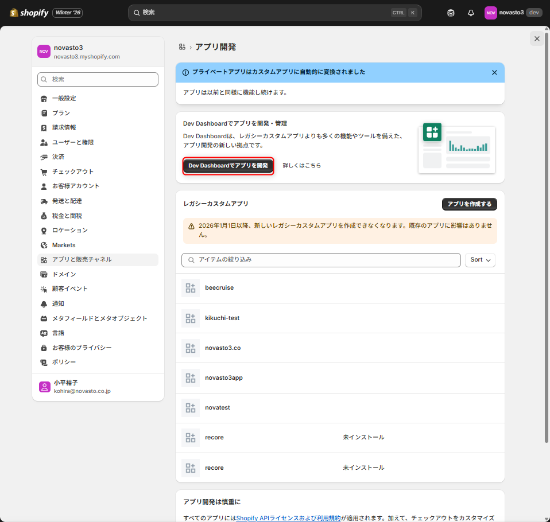Open Shopify APIライセンスおよび利用規約 link
The height and width of the screenshot is (522, 550).
[288, 518]
